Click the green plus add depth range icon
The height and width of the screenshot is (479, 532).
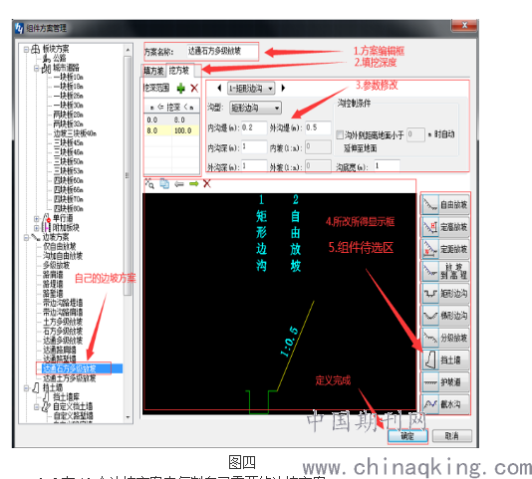[181, 89]
